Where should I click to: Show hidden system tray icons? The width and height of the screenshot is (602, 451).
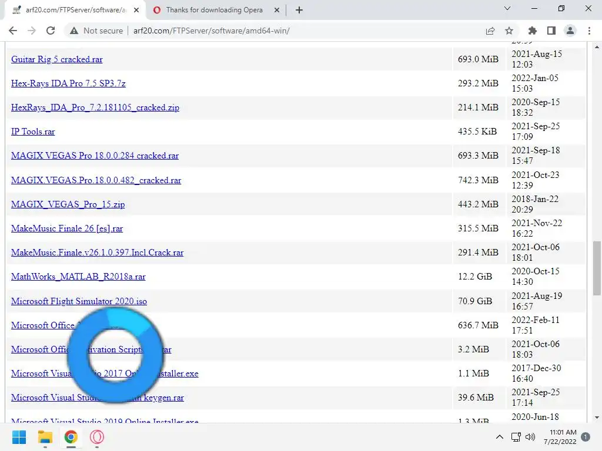500,437
